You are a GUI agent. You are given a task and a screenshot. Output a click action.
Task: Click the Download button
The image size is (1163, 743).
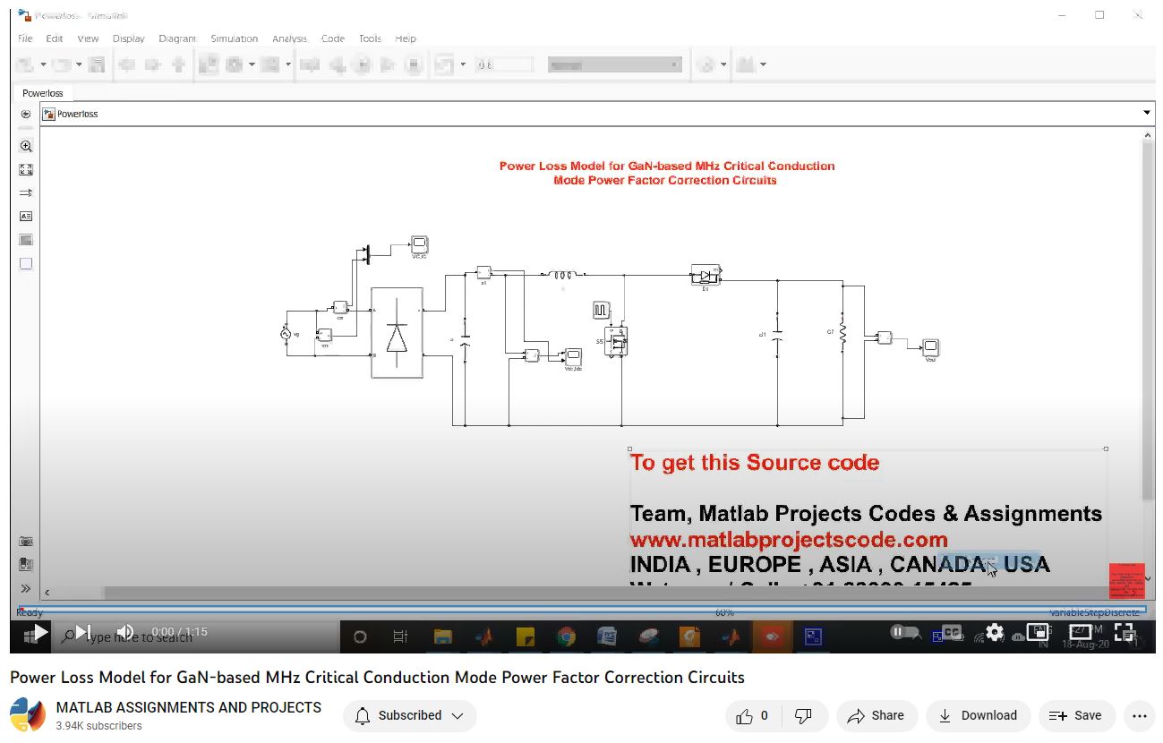click(978, 715)
